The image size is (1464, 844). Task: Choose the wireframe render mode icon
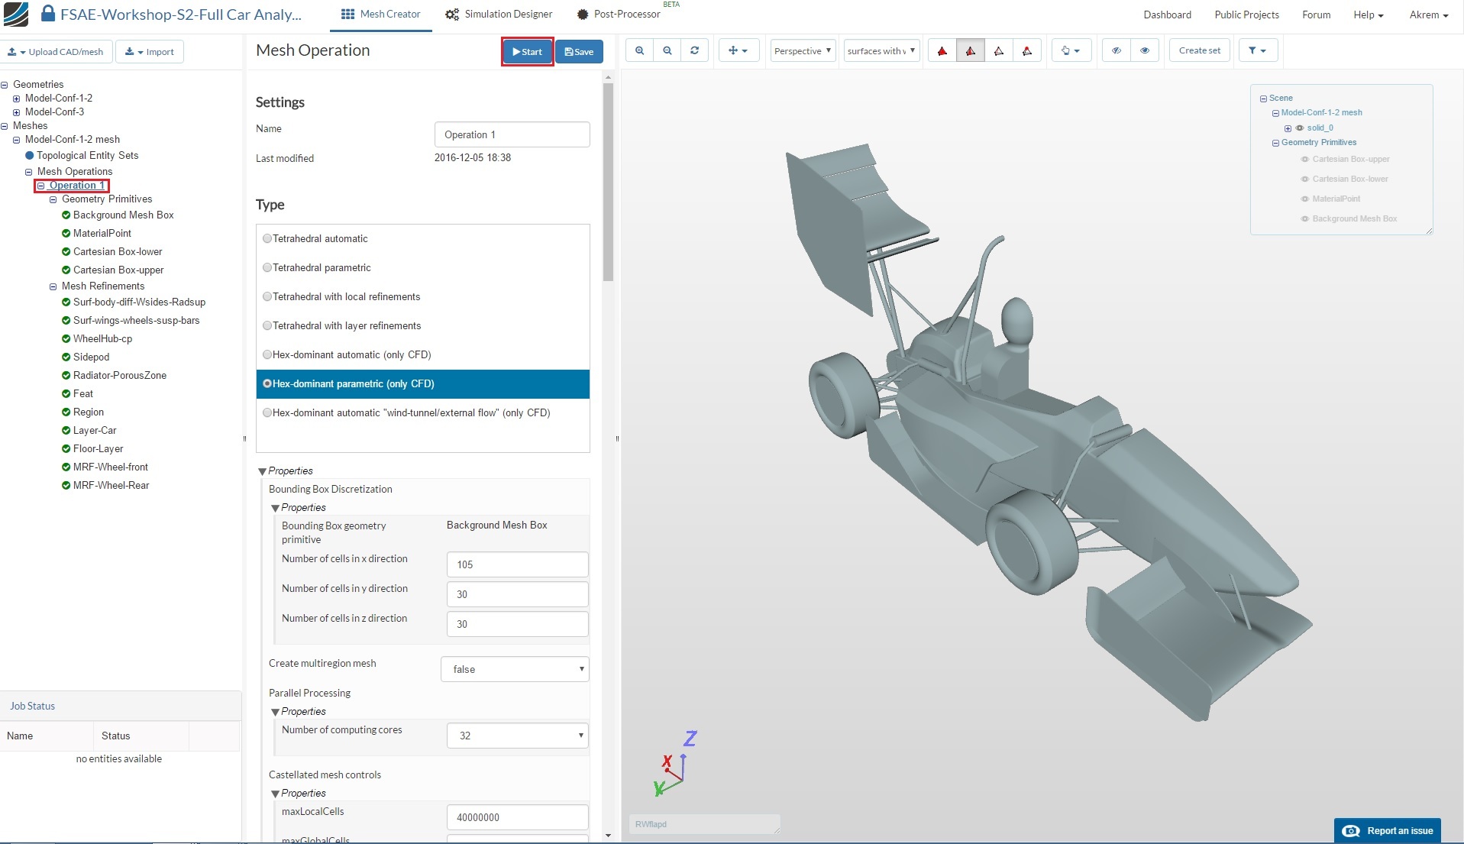998,51
